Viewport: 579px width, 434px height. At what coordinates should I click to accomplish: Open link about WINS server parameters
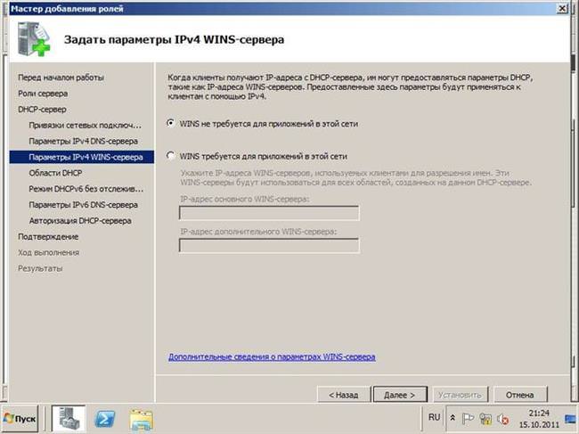pyautogui.click(x=272, y=356)
